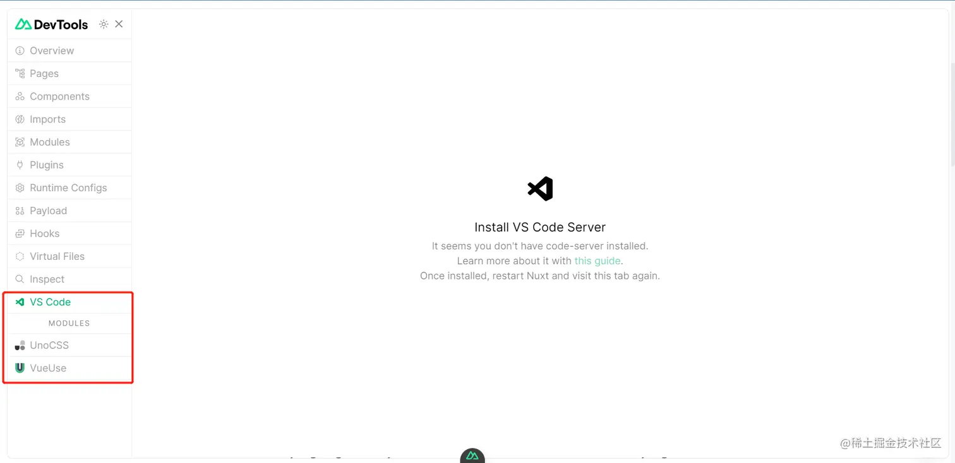Screen dimensions: 955x463
Task: Open the Components tab
Action: [69, 97]
